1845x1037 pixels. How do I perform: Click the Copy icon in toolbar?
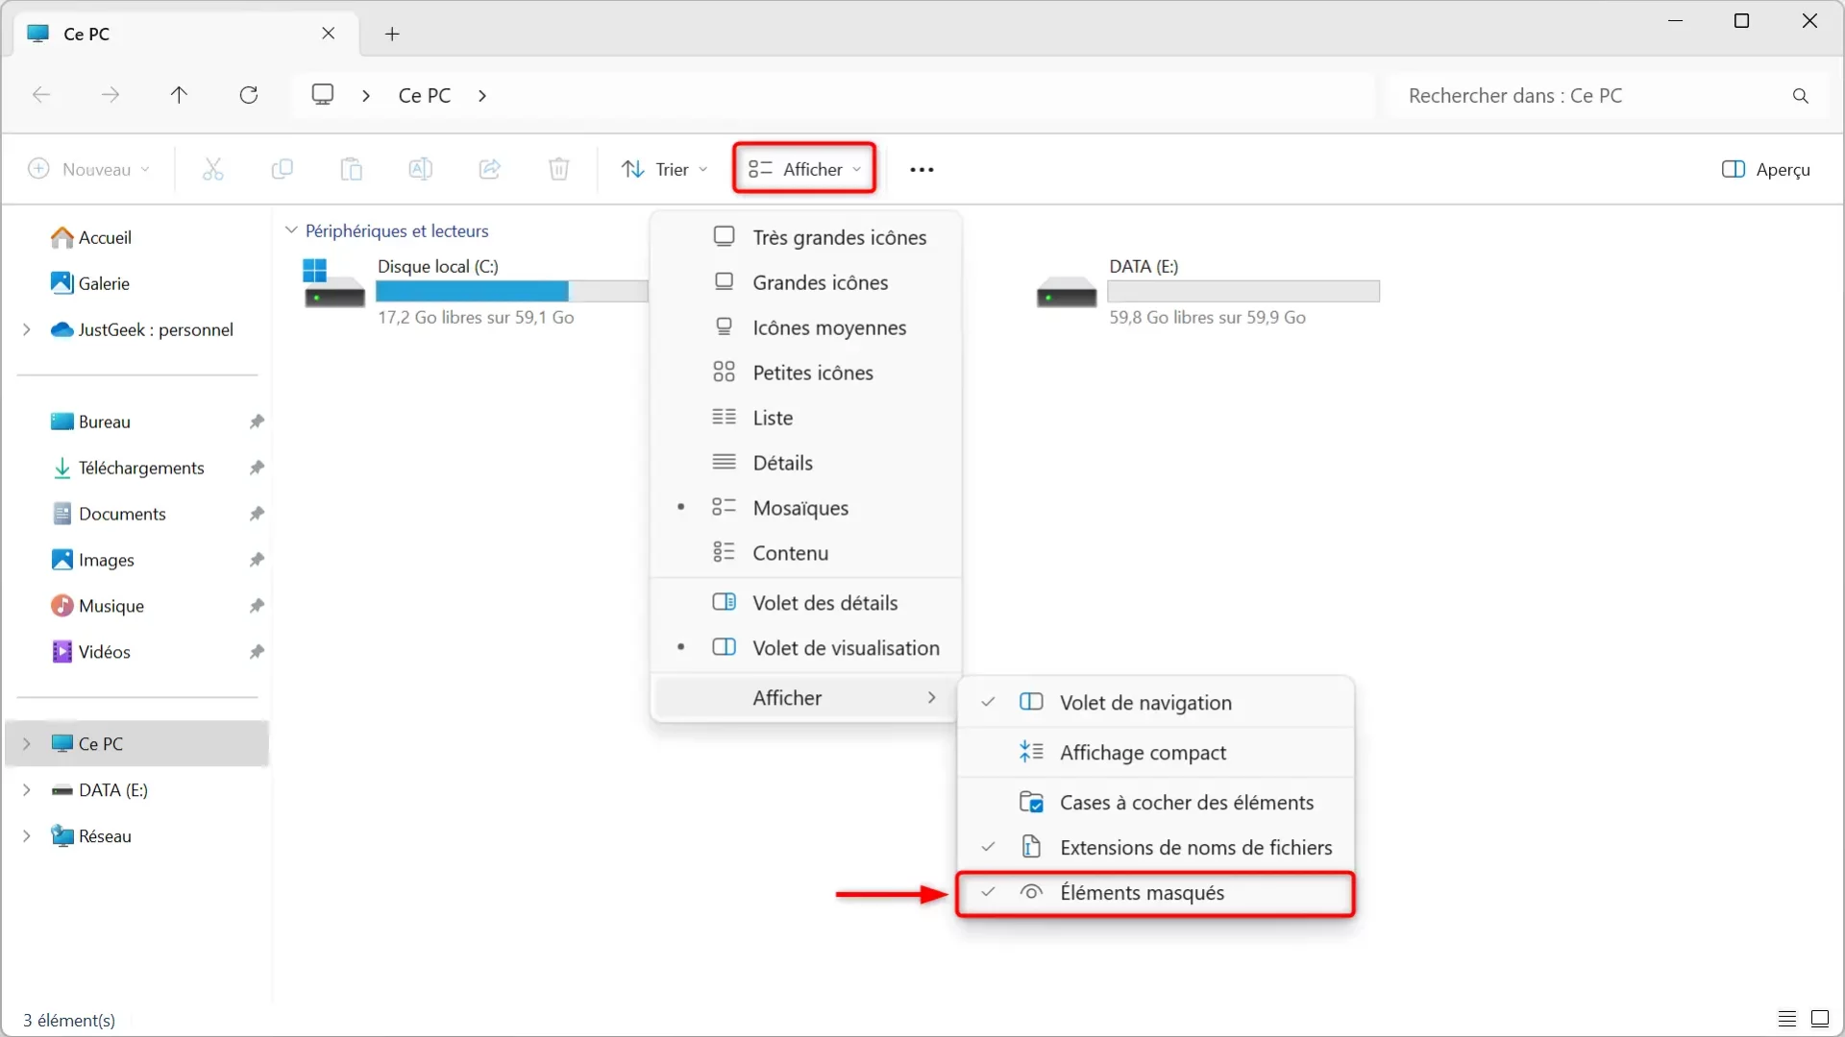282,170
